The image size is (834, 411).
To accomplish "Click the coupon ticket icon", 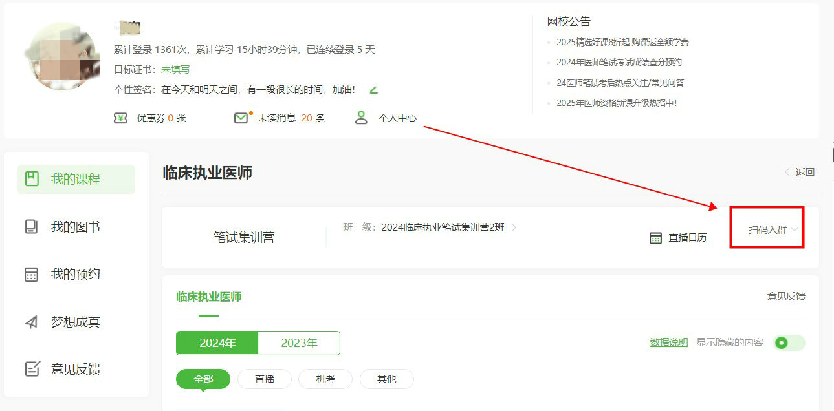I will click(120, 118).
